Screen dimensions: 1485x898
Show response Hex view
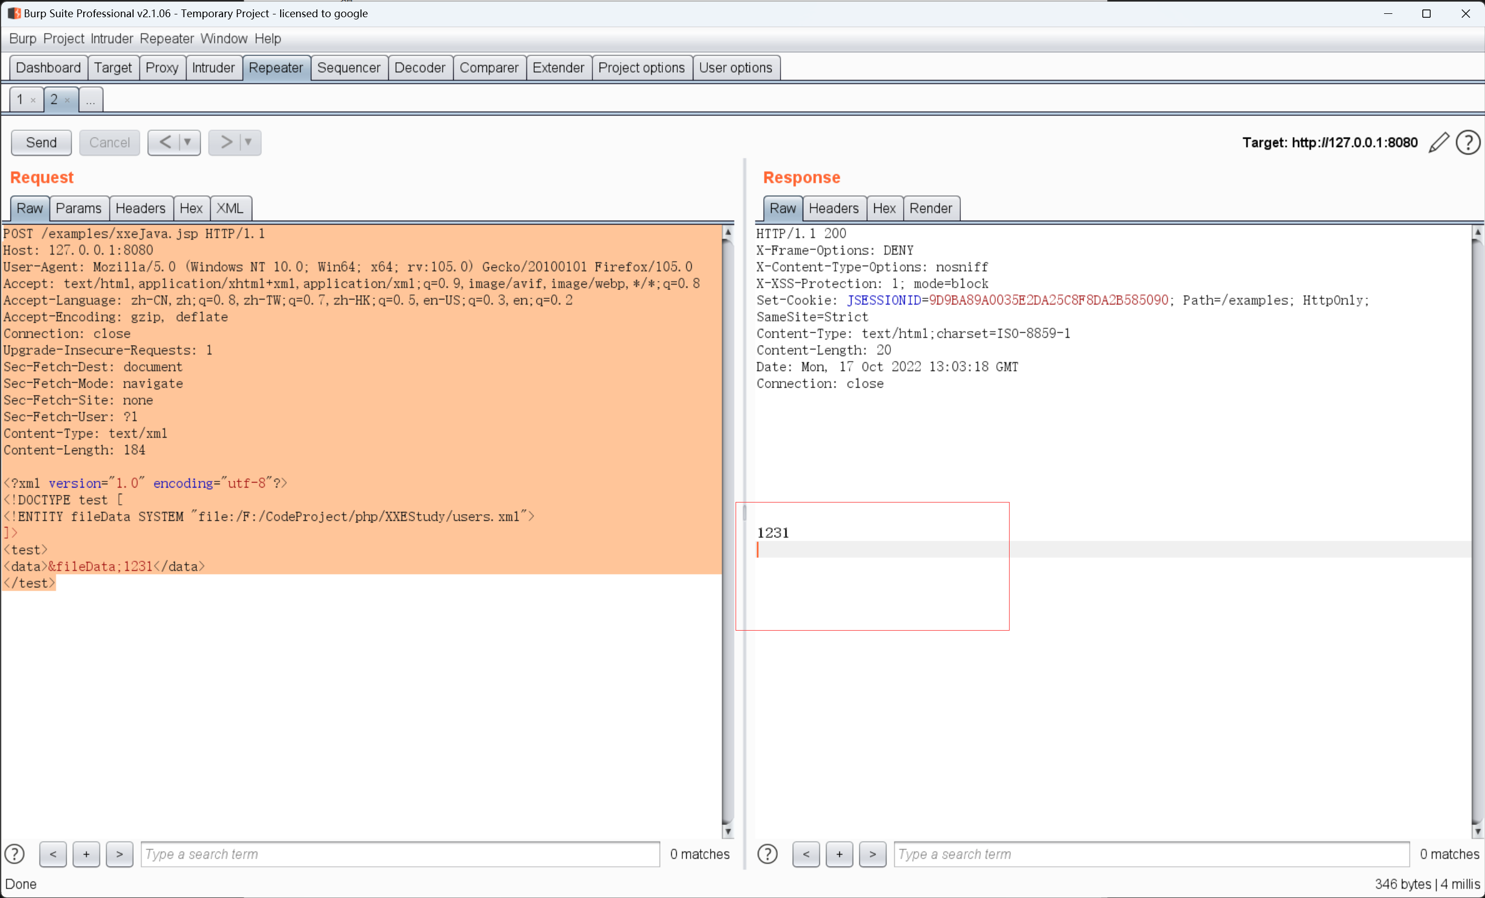pos(884,209)
